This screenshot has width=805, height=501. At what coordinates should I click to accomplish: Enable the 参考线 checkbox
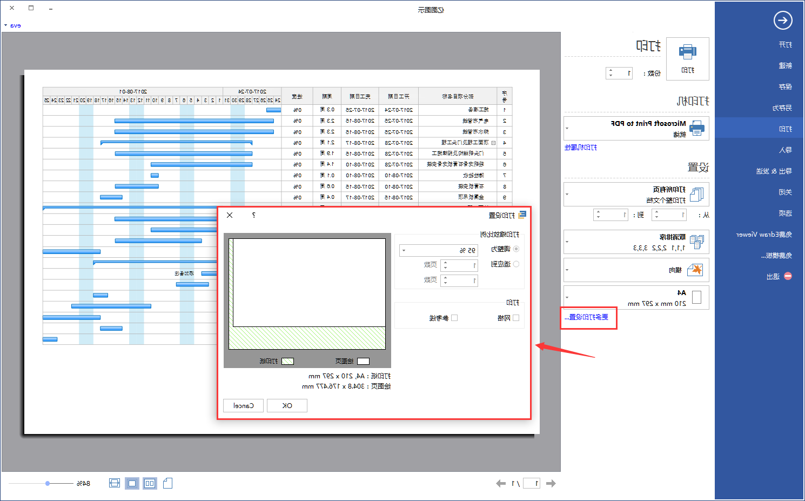click(x=454, y=318)
